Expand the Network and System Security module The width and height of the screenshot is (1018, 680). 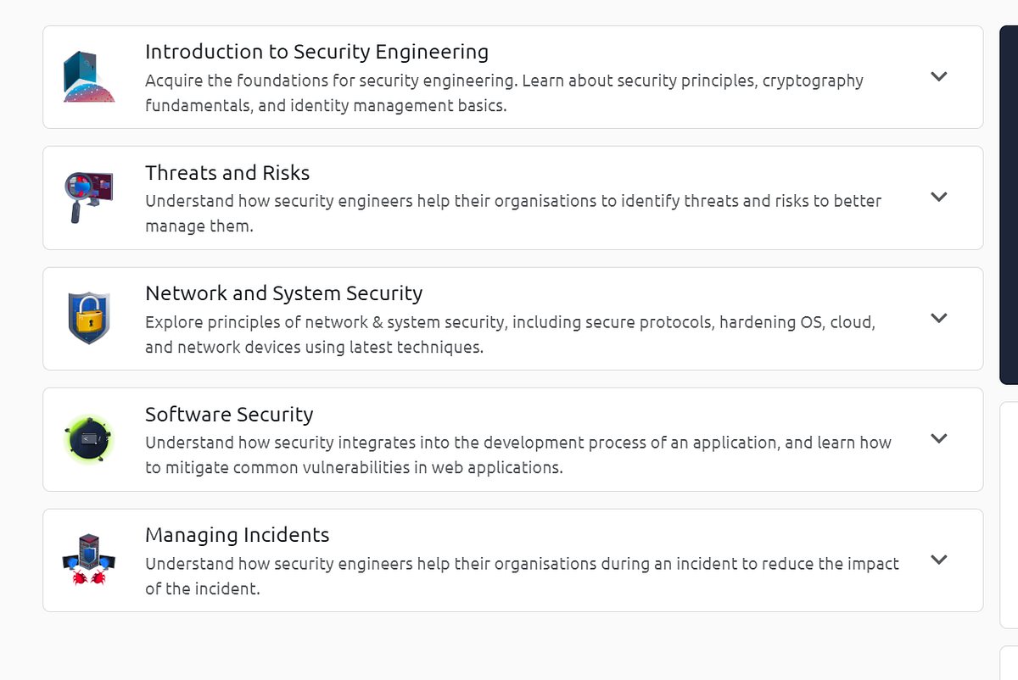[939, 318]
